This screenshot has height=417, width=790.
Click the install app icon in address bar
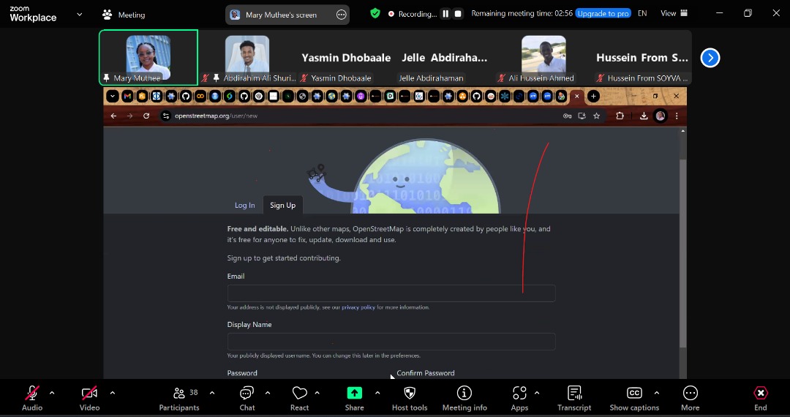tap(582, 116)
